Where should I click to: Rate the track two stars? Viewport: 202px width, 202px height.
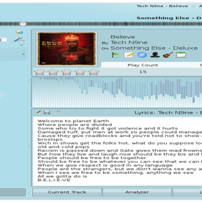click(x=53, y=72)
